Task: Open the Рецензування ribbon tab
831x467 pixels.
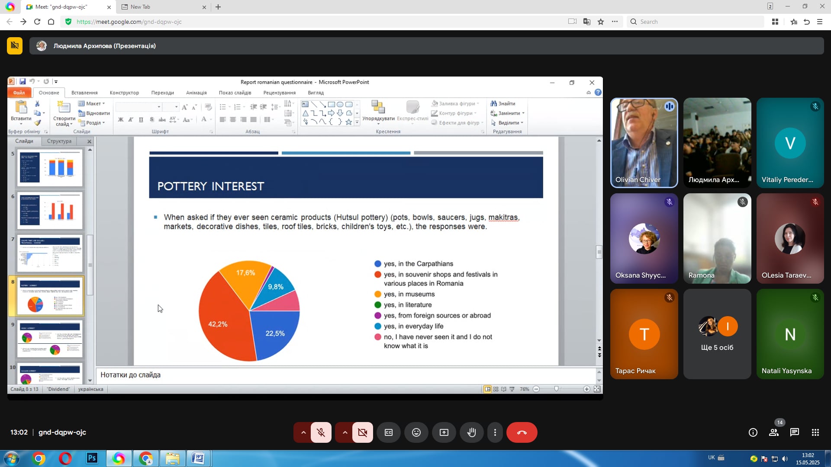Action: pyautogui.click(x=280, y=93)
